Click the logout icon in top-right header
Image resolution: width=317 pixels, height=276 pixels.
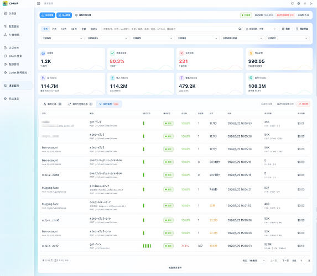click(311, 3)
